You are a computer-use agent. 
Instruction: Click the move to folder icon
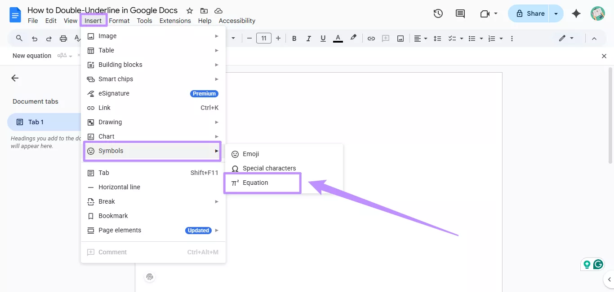(x=204, y=10)
